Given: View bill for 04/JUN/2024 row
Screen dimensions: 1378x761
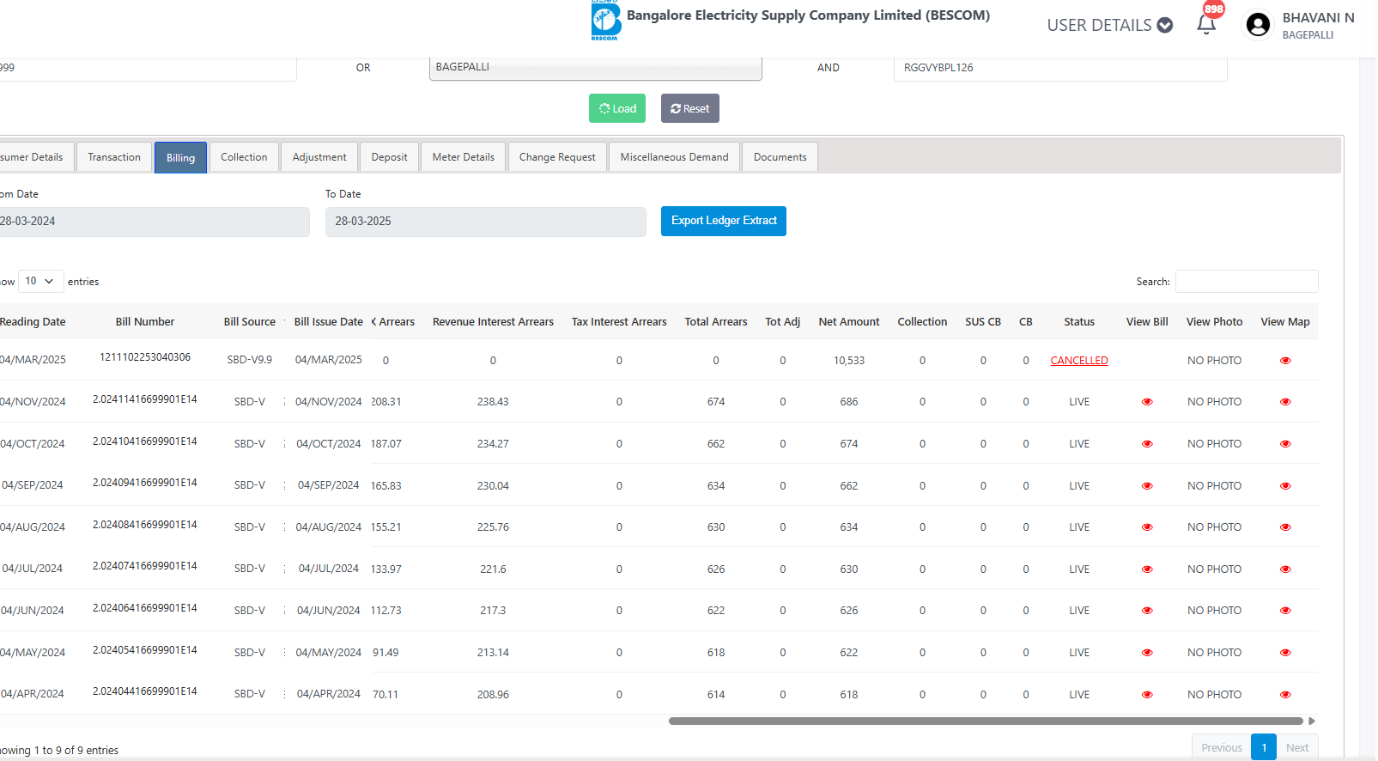Looking at the screenshot, I should click(1147, 611).
